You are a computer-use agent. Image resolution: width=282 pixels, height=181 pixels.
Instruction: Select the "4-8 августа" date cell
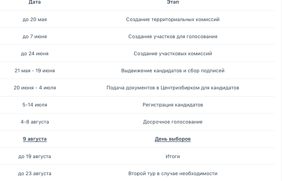click(x=35, y=122)
